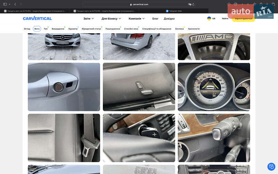Image resolution: width=278 pixels, height=174 pixels.
Task: Click the Ukraine flag language icon
Action: pyautogui.click(x=209, y=18)
